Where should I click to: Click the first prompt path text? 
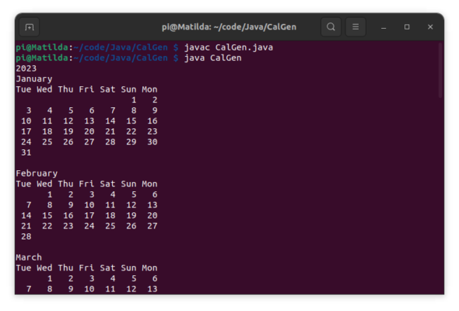[121, 47]
